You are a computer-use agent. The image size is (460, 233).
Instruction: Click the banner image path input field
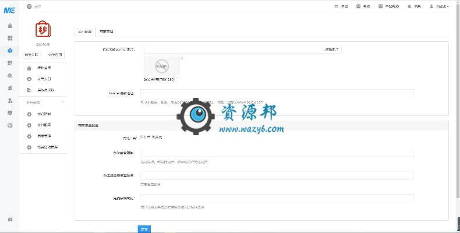[x=233, y=50]
